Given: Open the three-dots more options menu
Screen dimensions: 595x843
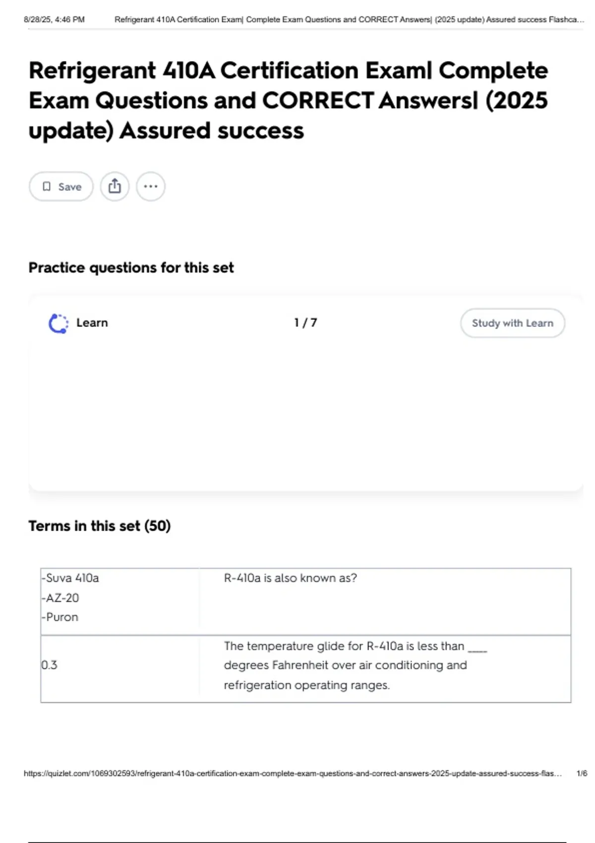Looking at the screenshot, I should [151, 186].
